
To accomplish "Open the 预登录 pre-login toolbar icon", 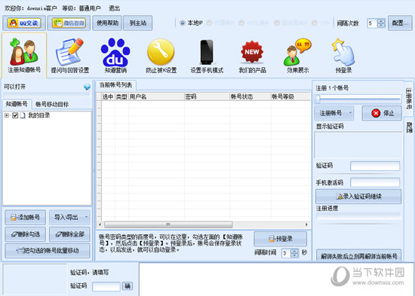I will [343, 56].
